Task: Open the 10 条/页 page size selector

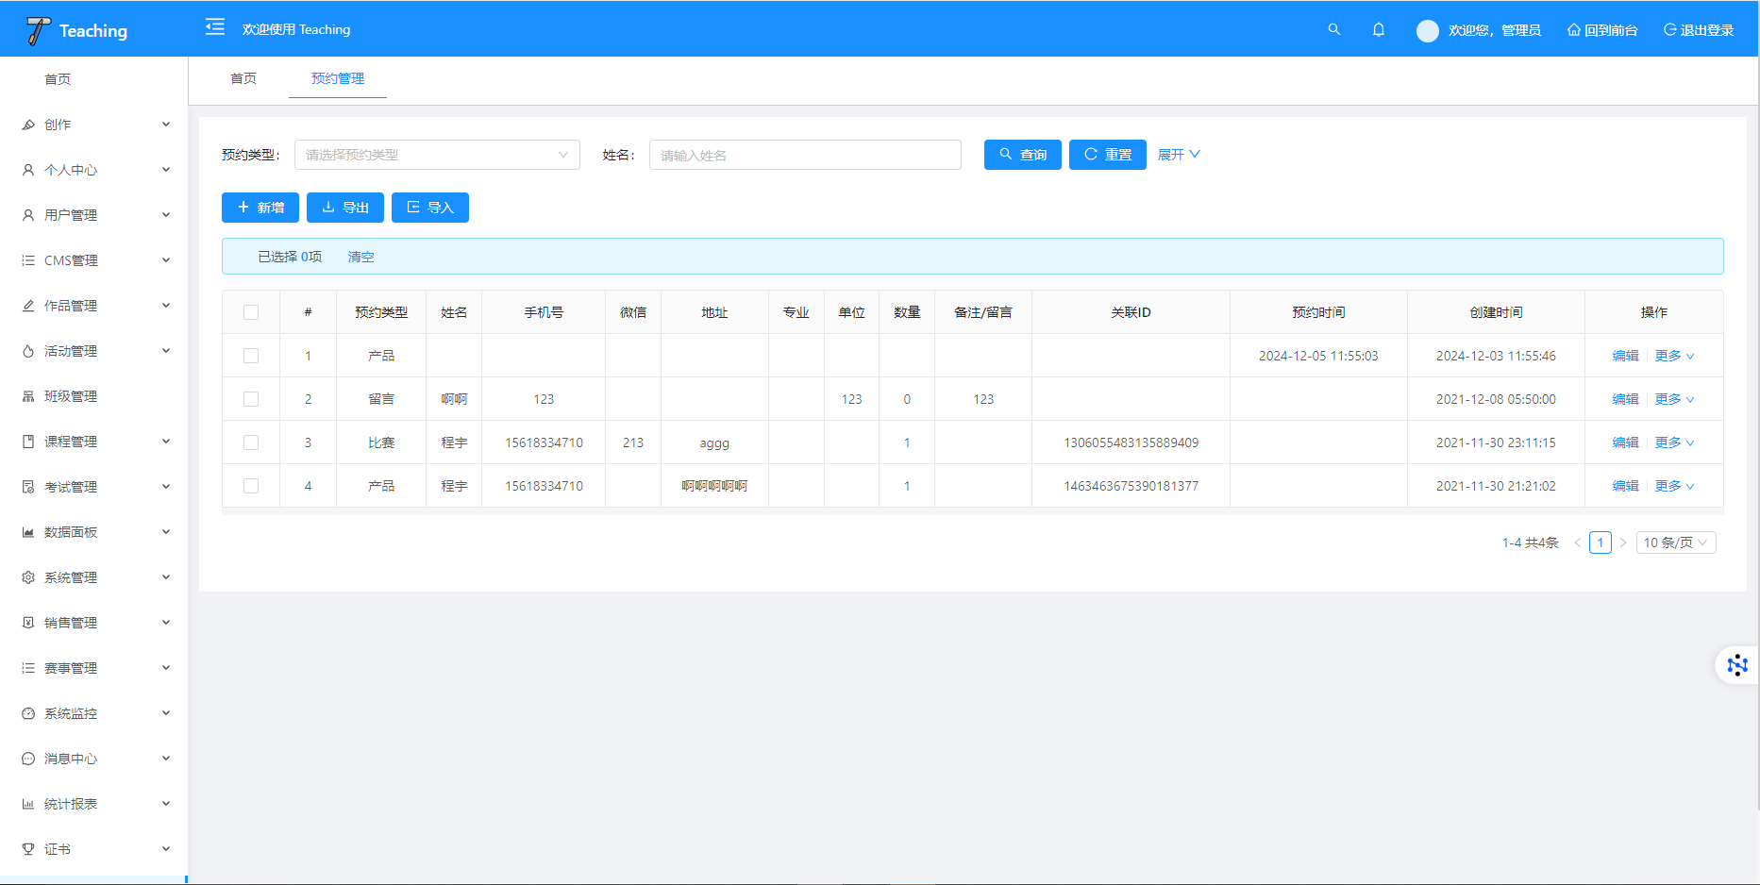Action: (x=1675, y=543)
